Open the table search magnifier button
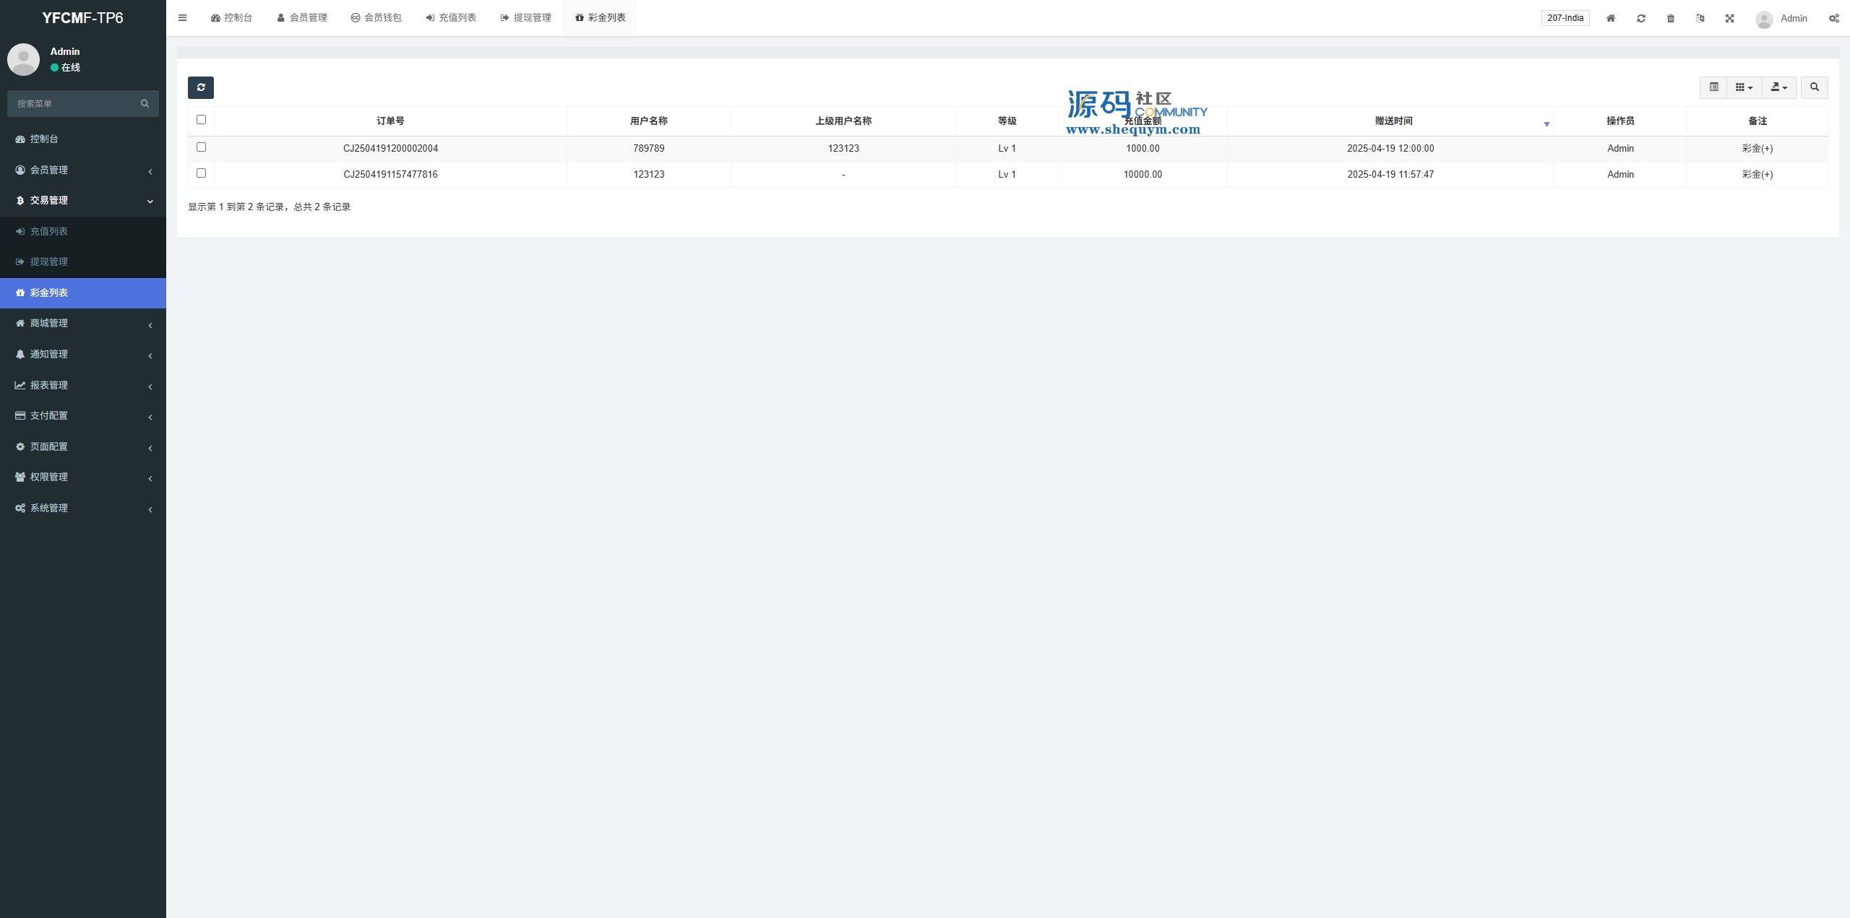1850x918 pixels. click(x=1814, y=87)
